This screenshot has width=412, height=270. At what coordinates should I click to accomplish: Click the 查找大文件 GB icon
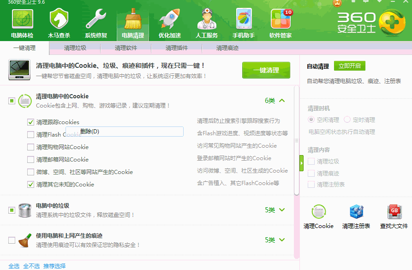pos(394,211)
